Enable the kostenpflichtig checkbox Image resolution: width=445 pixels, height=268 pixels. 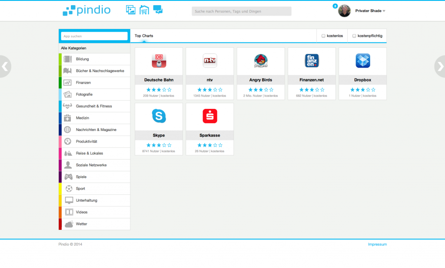tap(354, 36)
